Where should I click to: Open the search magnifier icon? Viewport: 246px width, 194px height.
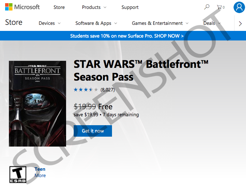click(x=207, y=7)
